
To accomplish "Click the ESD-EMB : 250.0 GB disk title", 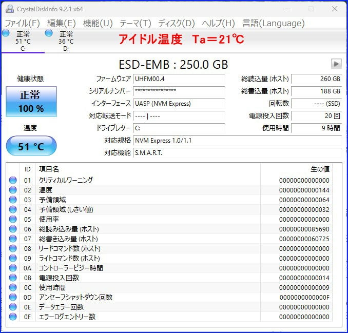I will 173,65.
